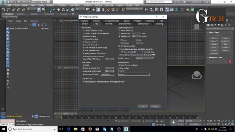Toggle the Auto Backup Enable checkbox
The height and width of the screenshot is (132, 235).
83,65
